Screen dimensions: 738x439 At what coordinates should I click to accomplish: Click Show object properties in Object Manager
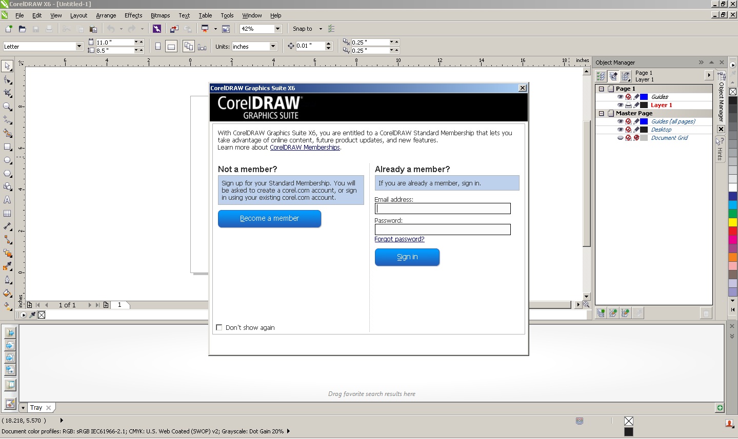(x=601, y=76)
